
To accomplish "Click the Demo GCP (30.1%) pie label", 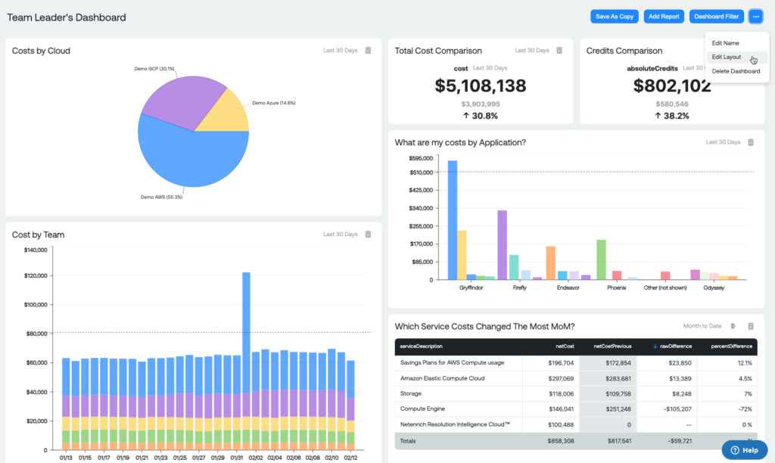I will tap(154, 69).
